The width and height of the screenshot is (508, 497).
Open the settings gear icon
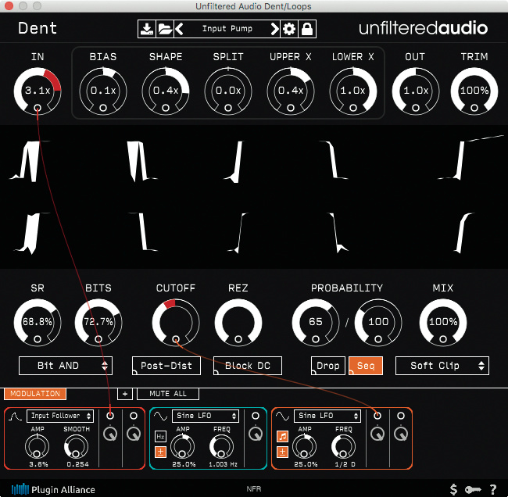(289, 30)
